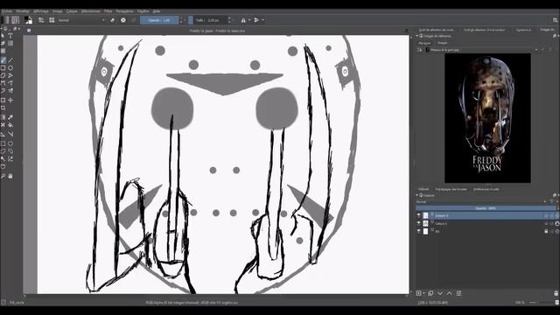
Task: Select the Polyline tool
Action: click(x=10, y=75)
